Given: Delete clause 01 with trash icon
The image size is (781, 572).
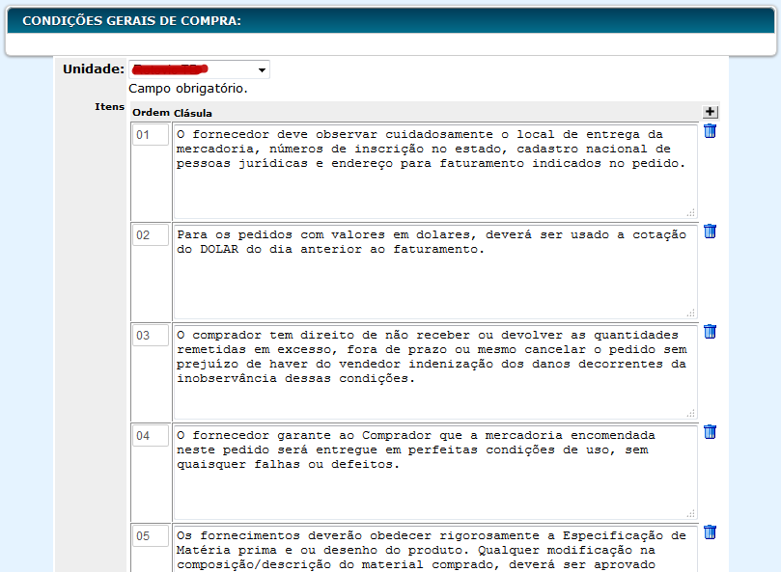Looking at the screenshot, I should point(710,131).
